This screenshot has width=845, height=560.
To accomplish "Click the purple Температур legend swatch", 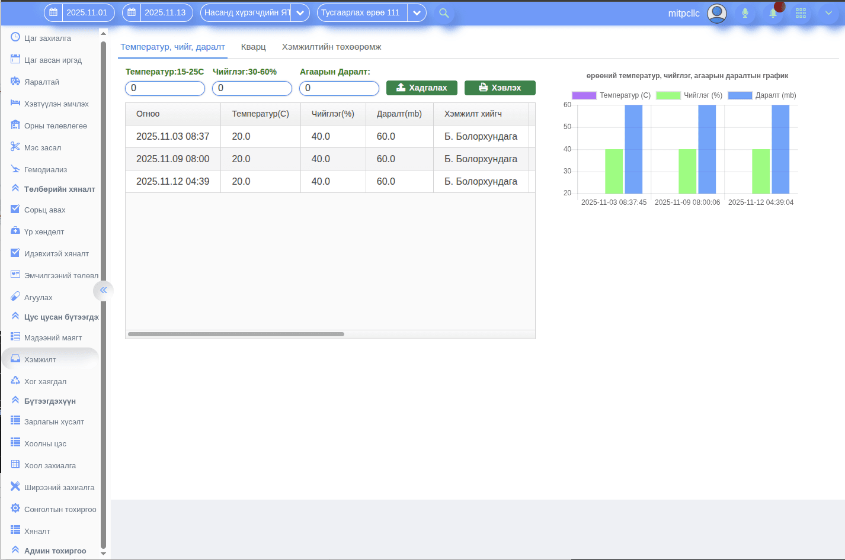I will pos(584,95).
